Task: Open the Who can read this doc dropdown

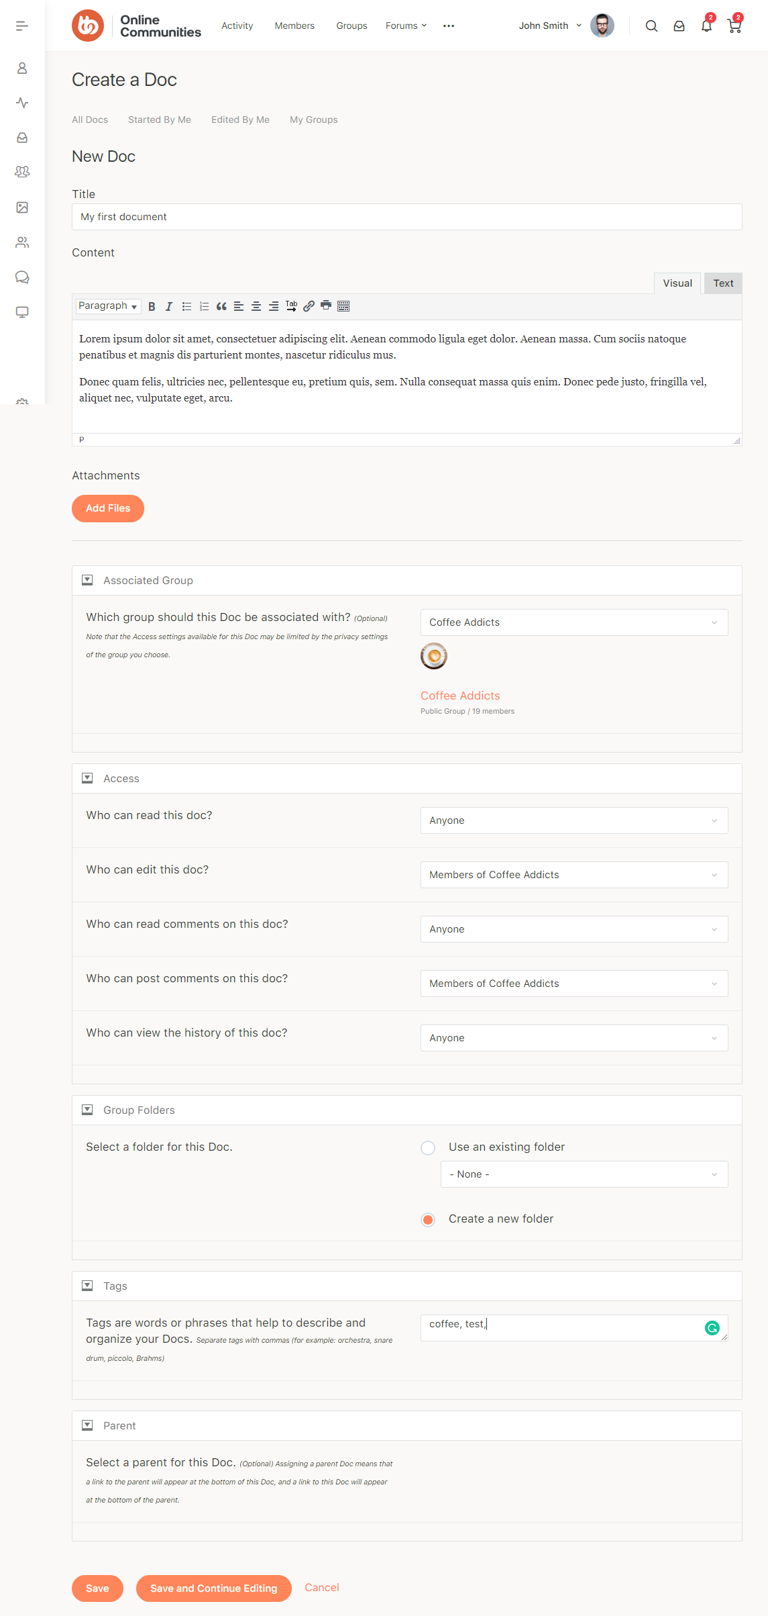Action: point(573,820)
